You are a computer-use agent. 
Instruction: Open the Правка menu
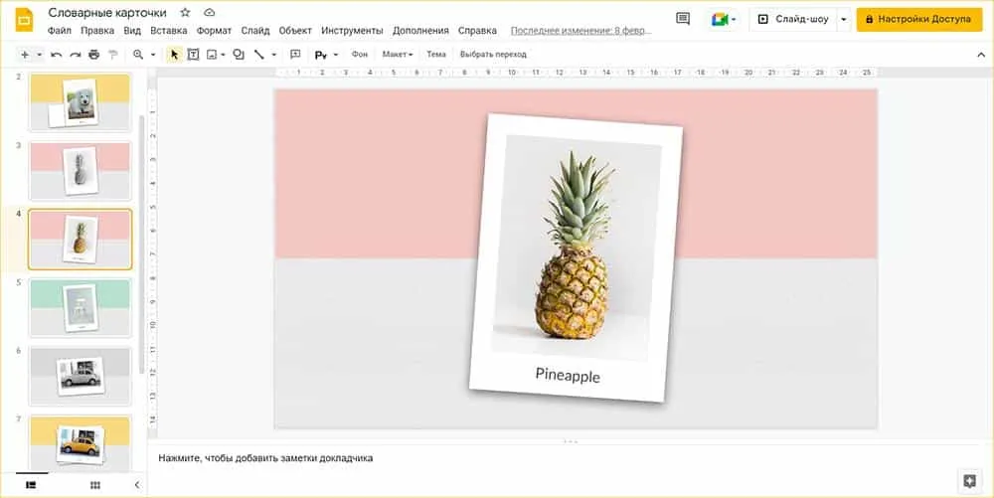pos(97,31)
